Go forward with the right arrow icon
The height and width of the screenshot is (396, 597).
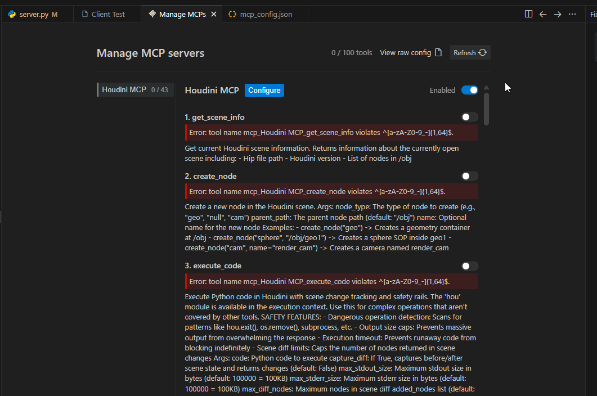[558, 14]
